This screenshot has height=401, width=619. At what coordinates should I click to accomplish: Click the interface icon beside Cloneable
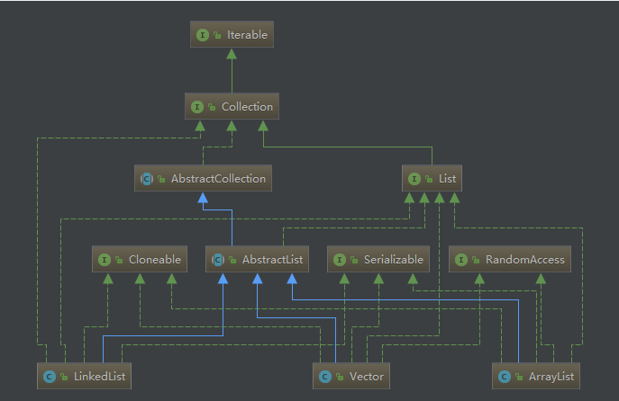[x=105, y=260]
